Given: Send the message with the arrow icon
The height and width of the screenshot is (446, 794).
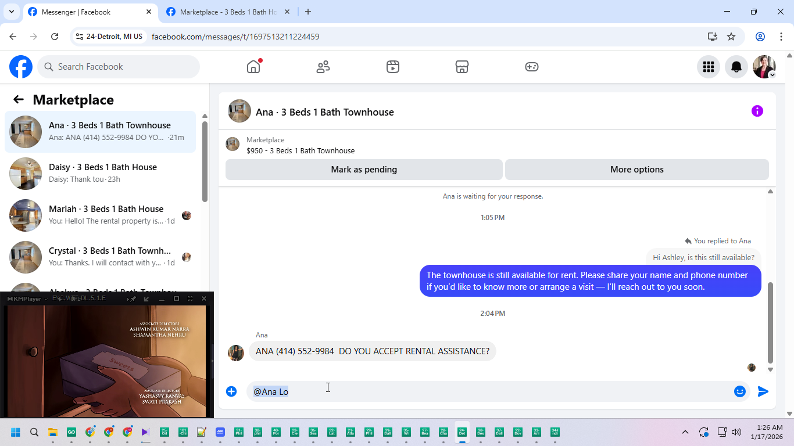Looking at the screenshot, I should tap(763, 391).
